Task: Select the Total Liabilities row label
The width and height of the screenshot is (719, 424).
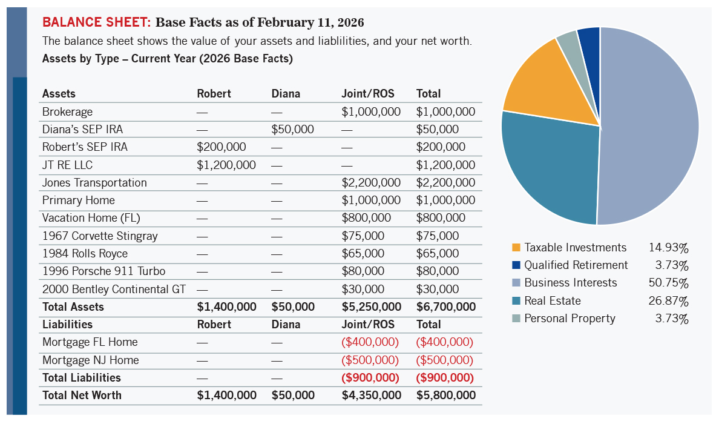Action: pyautogui.click(x=81, y=378)
